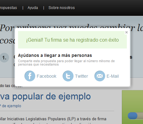Follow the 'de ejemplo' subtitle link
The height and width of the screenshot is (124, 143).
(x=11, y=106)
